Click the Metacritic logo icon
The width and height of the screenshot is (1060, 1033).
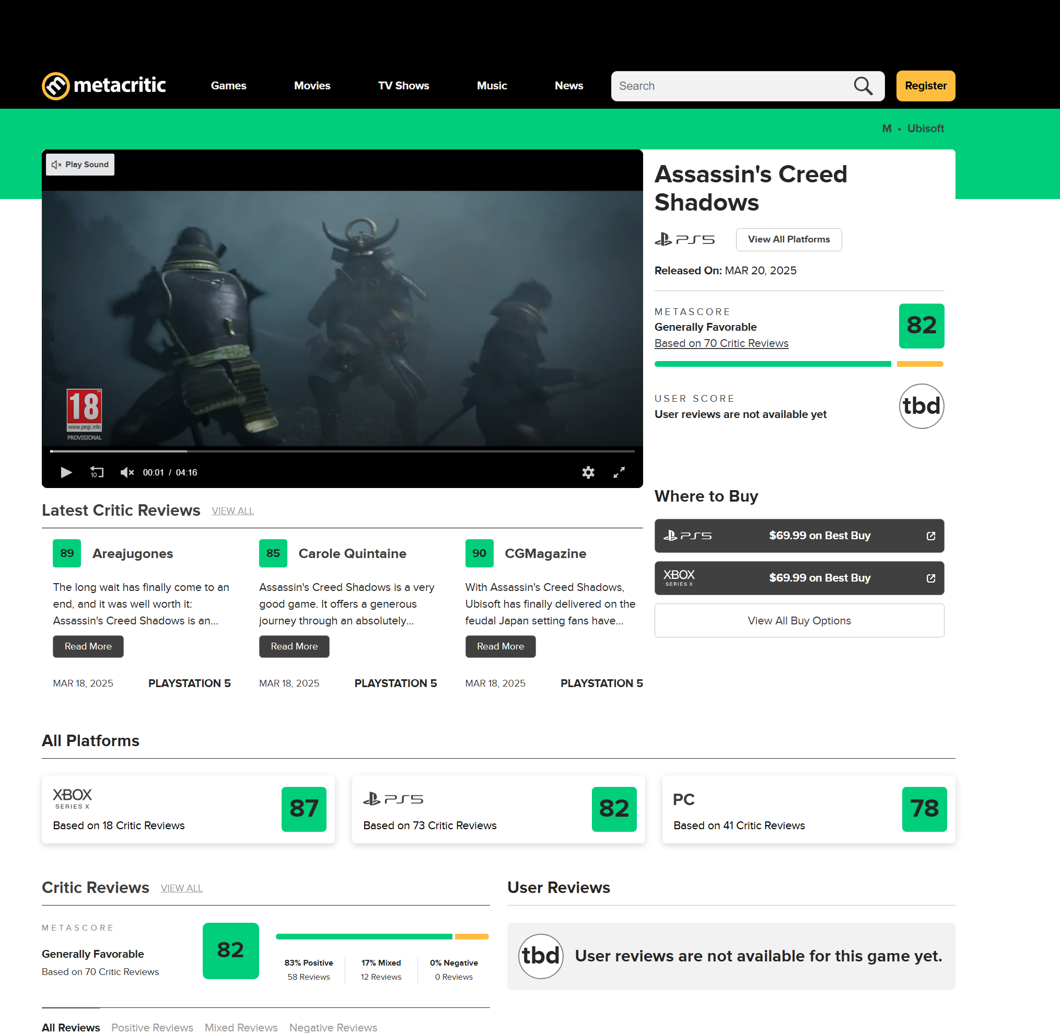[x=56, y=86]
